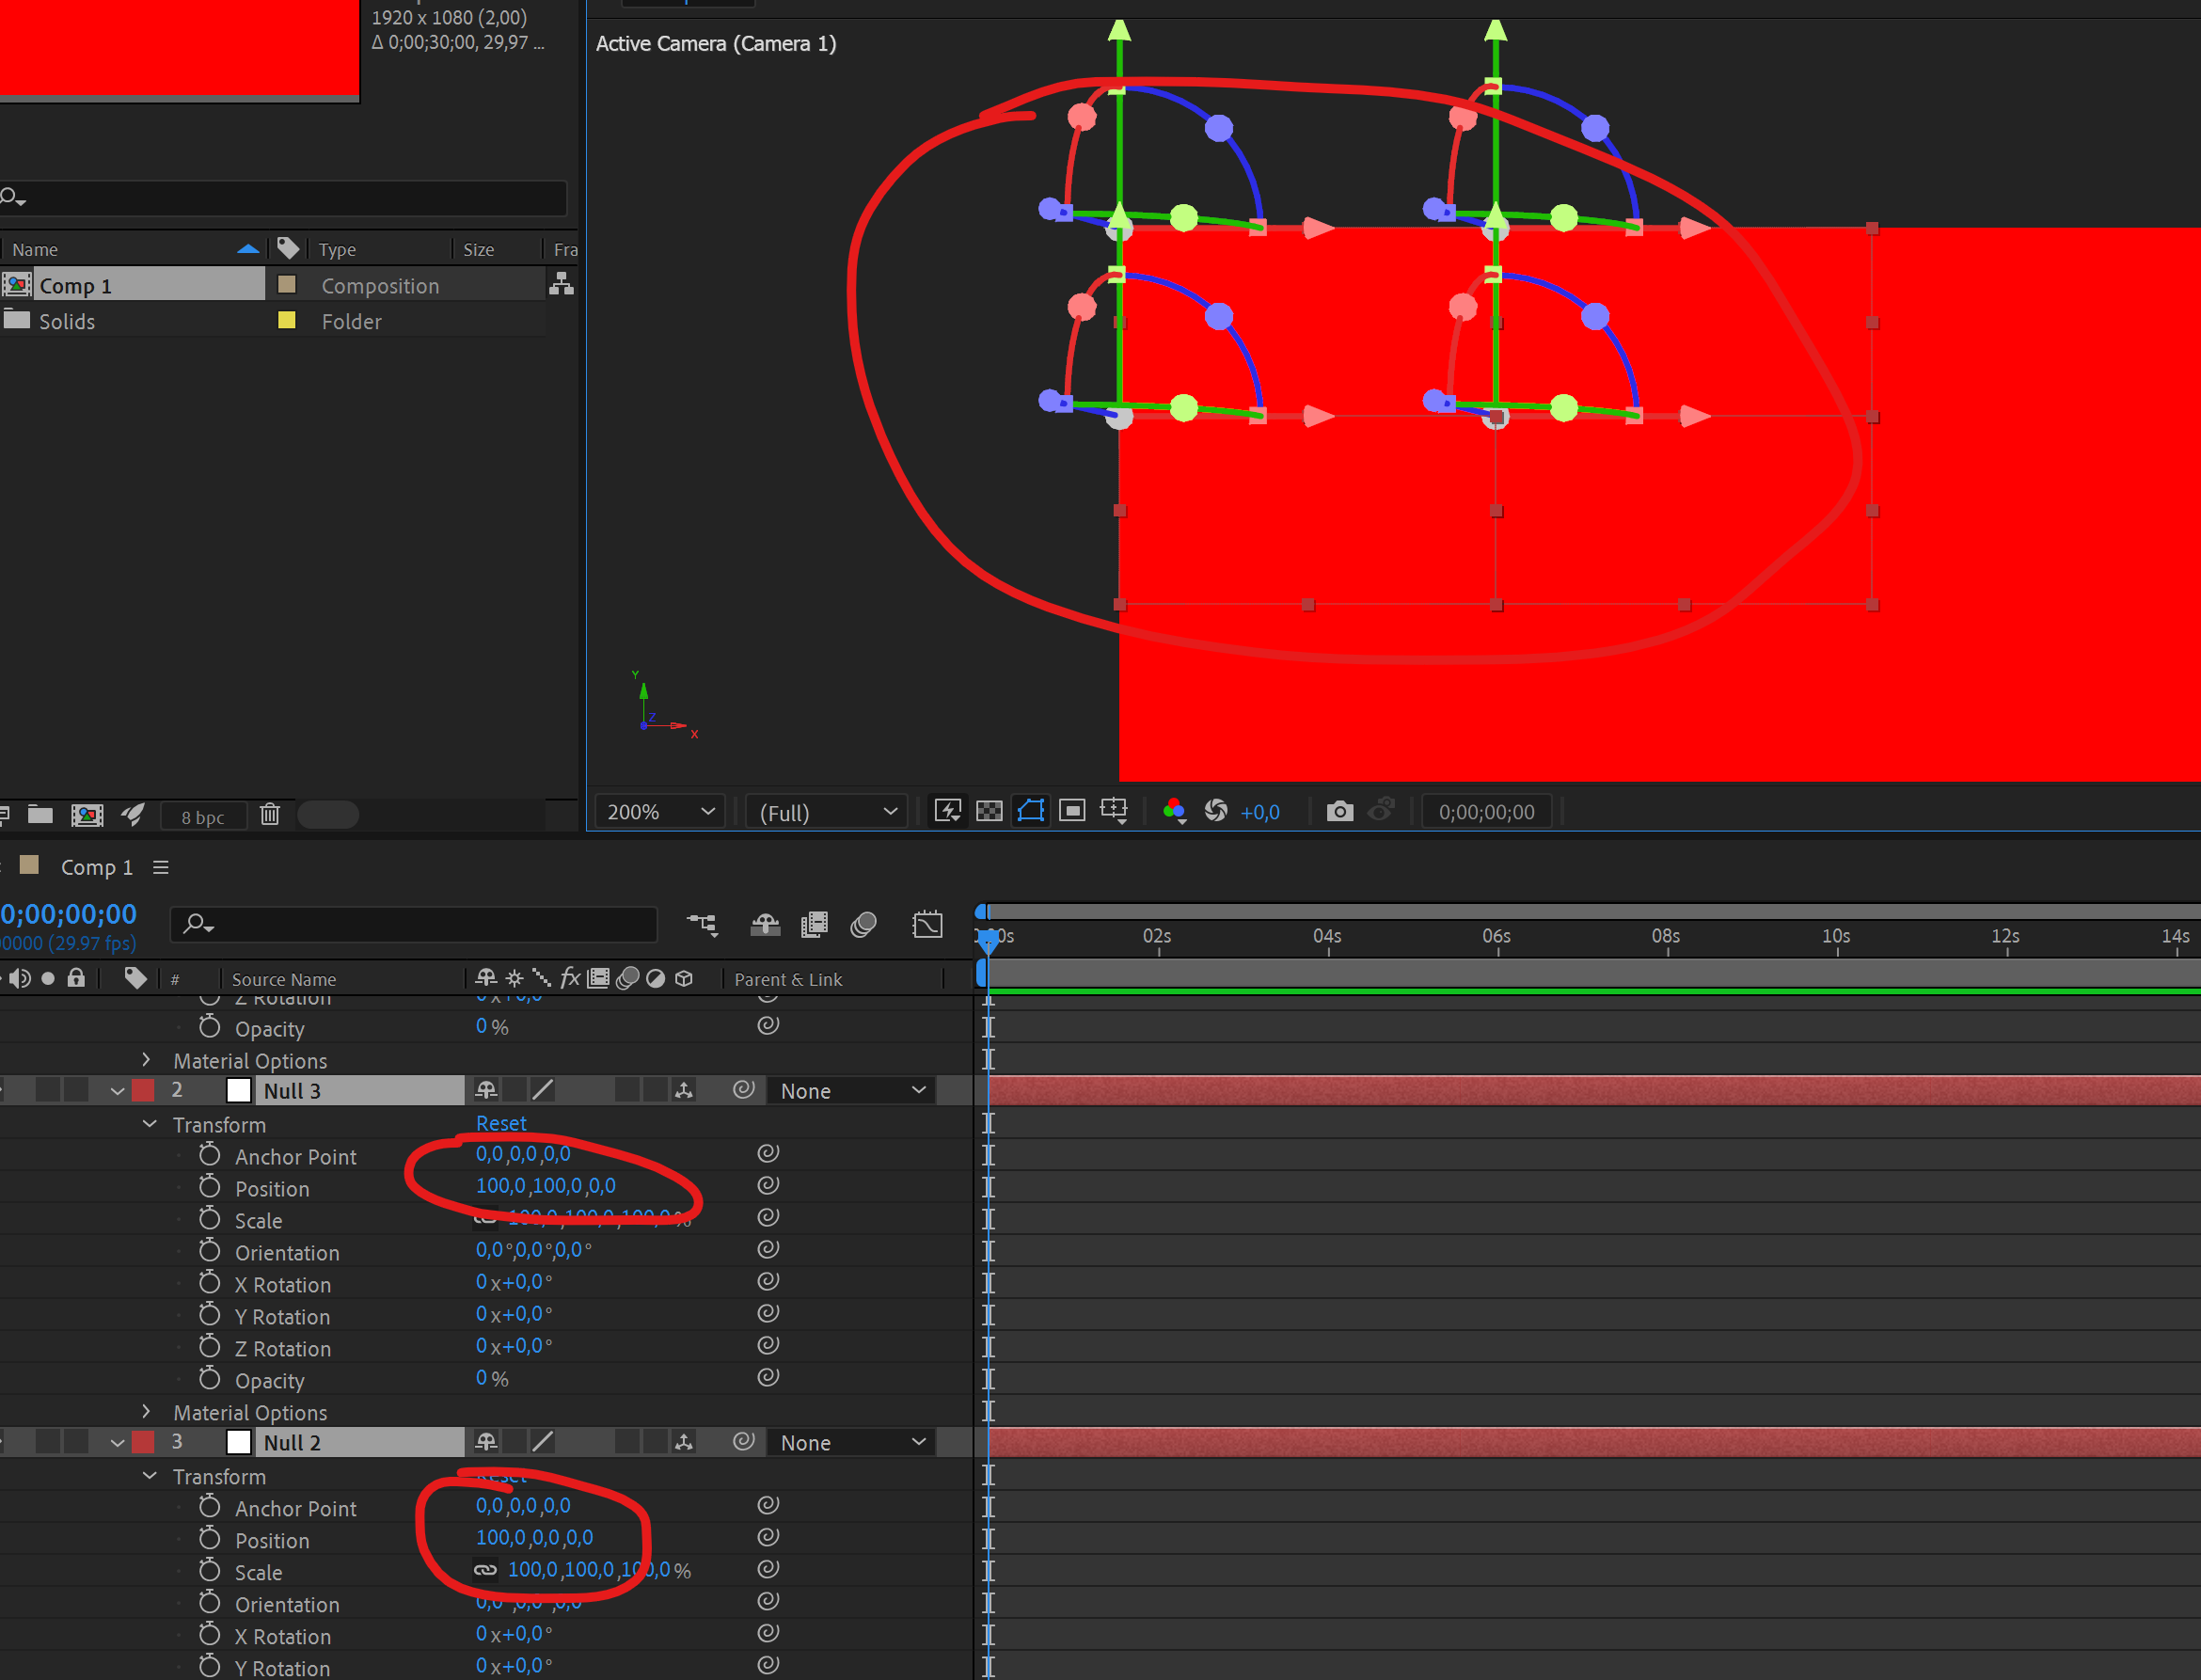Open the Composition Mini-Flowchart
Viewport: 2201px width, 1680px height.
703,924
